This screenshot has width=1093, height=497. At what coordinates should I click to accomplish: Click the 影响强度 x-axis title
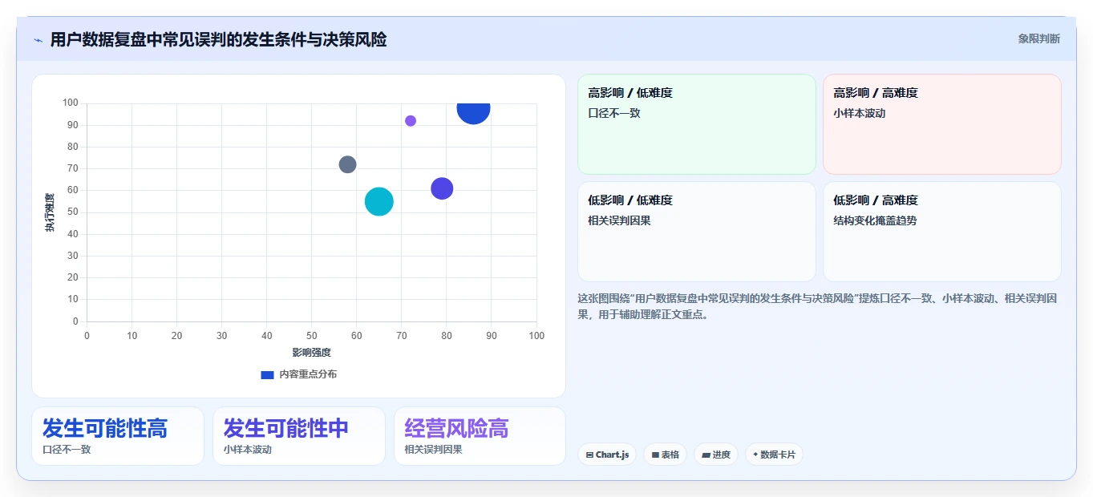311,352
